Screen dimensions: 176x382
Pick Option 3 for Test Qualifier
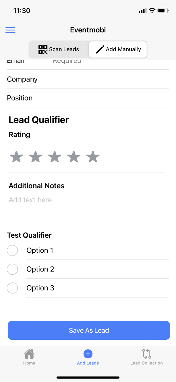[x=12, y=288]
